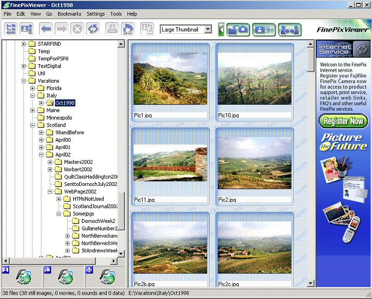Click the Register Now button
Image resolution: width=372 pixels, height=299 pixels.
click(343, 121)
